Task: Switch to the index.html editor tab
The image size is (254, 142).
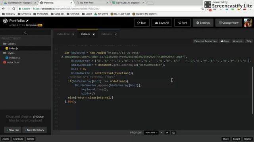Action: click(63, 34)
